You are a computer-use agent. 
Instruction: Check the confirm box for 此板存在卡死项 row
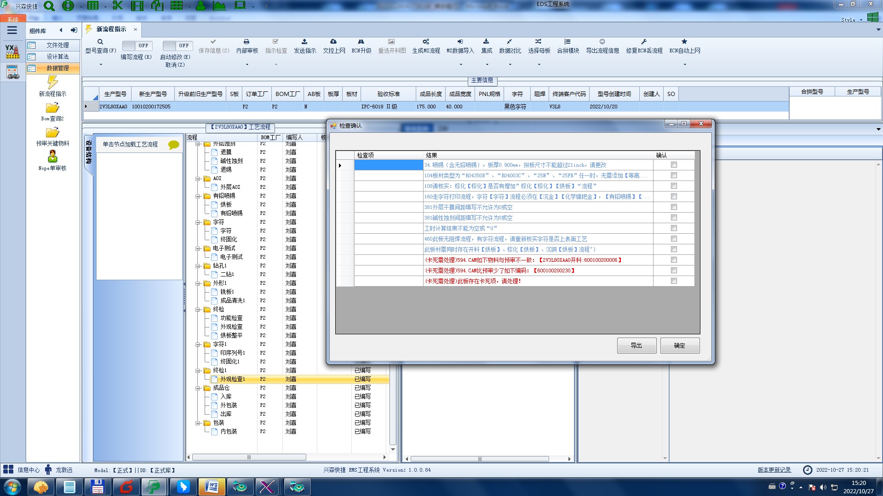point(674,281)
